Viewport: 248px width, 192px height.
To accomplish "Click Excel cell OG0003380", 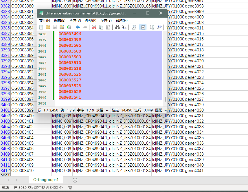I will point(31,6).
